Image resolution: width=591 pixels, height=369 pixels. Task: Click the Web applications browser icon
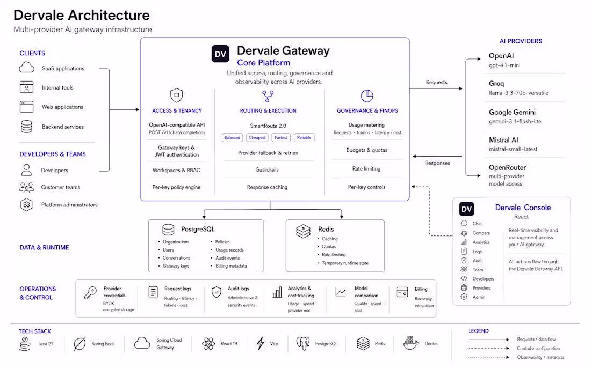(26, 106)
